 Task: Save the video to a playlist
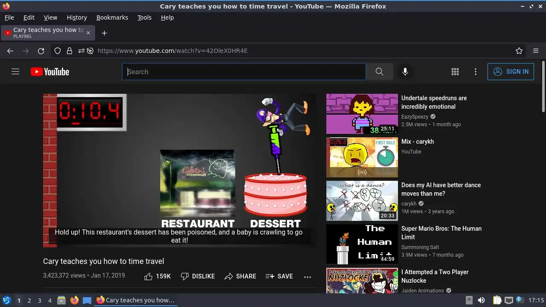[279, 276]
